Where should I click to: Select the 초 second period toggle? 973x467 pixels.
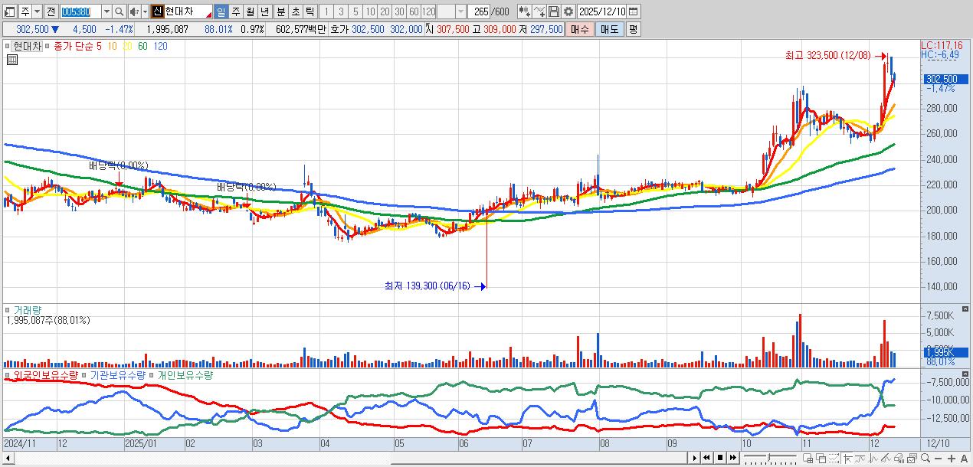tap(295, 11)
